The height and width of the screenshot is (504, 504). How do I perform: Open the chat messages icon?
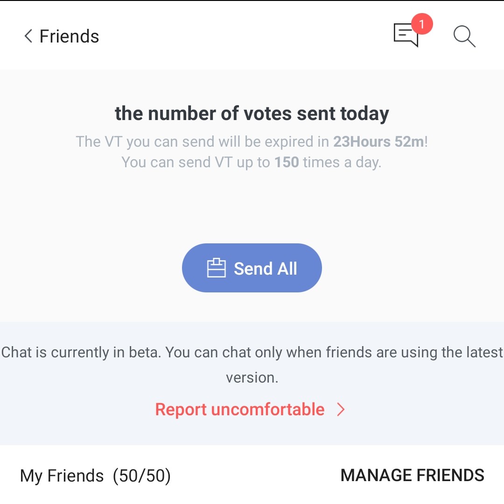pyautogui.click(x=406, y=35)
